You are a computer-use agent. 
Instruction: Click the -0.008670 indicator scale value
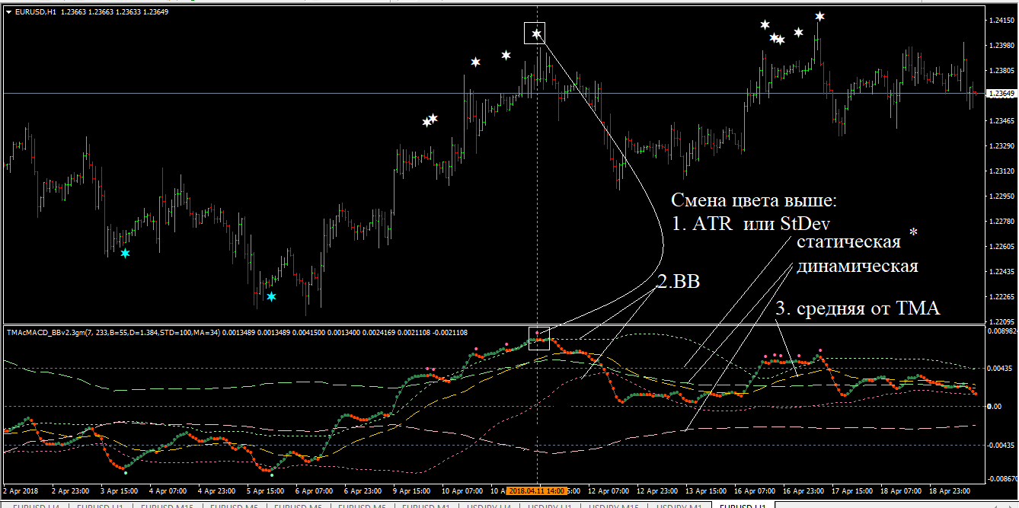[1002, 479]
